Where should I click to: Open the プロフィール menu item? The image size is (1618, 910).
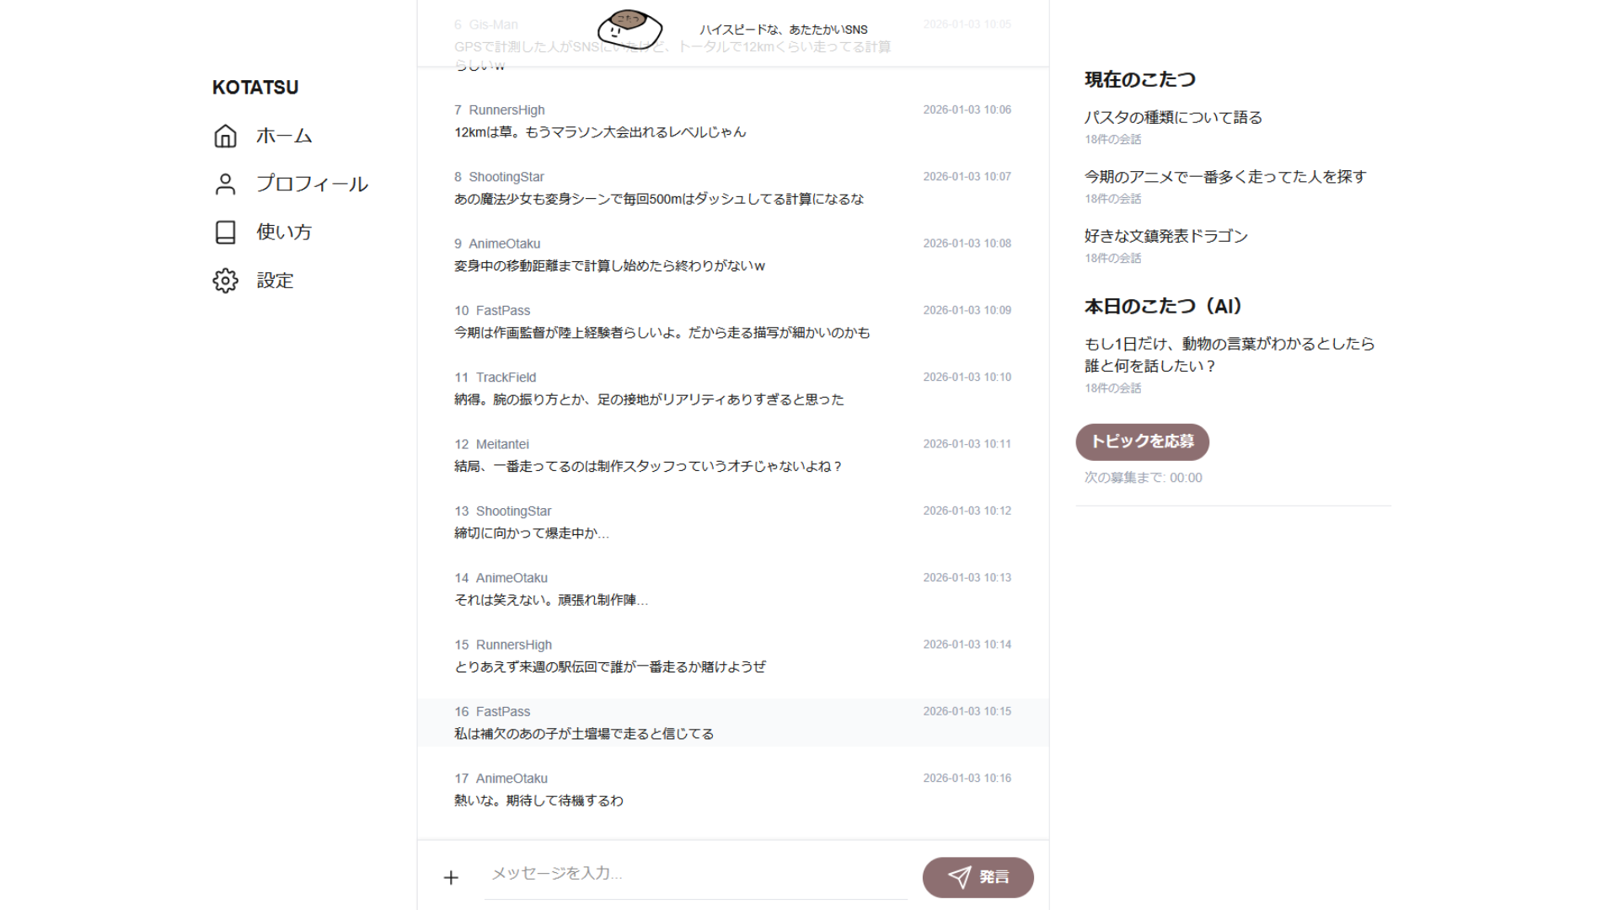point(312,184)
